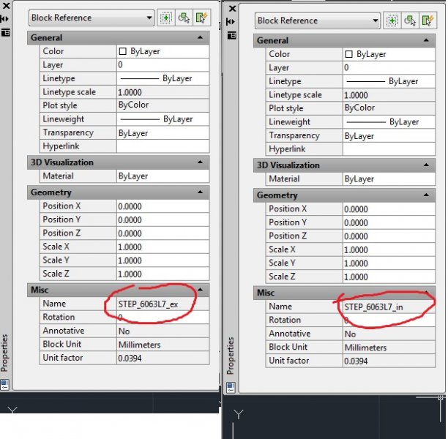Image resolution: width=448 pixels, height=439 pixels.
Task: Click Layer value 0 in left palette
Action: pos(163,65)
